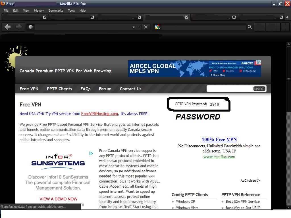Image resolution: width=291 pixels, height=218 pixels.
Task: Click the AdChoices label in sidebar
Action: tap(250, 181)
